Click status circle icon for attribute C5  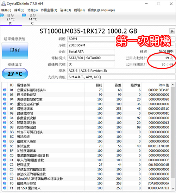coord(5,169)
